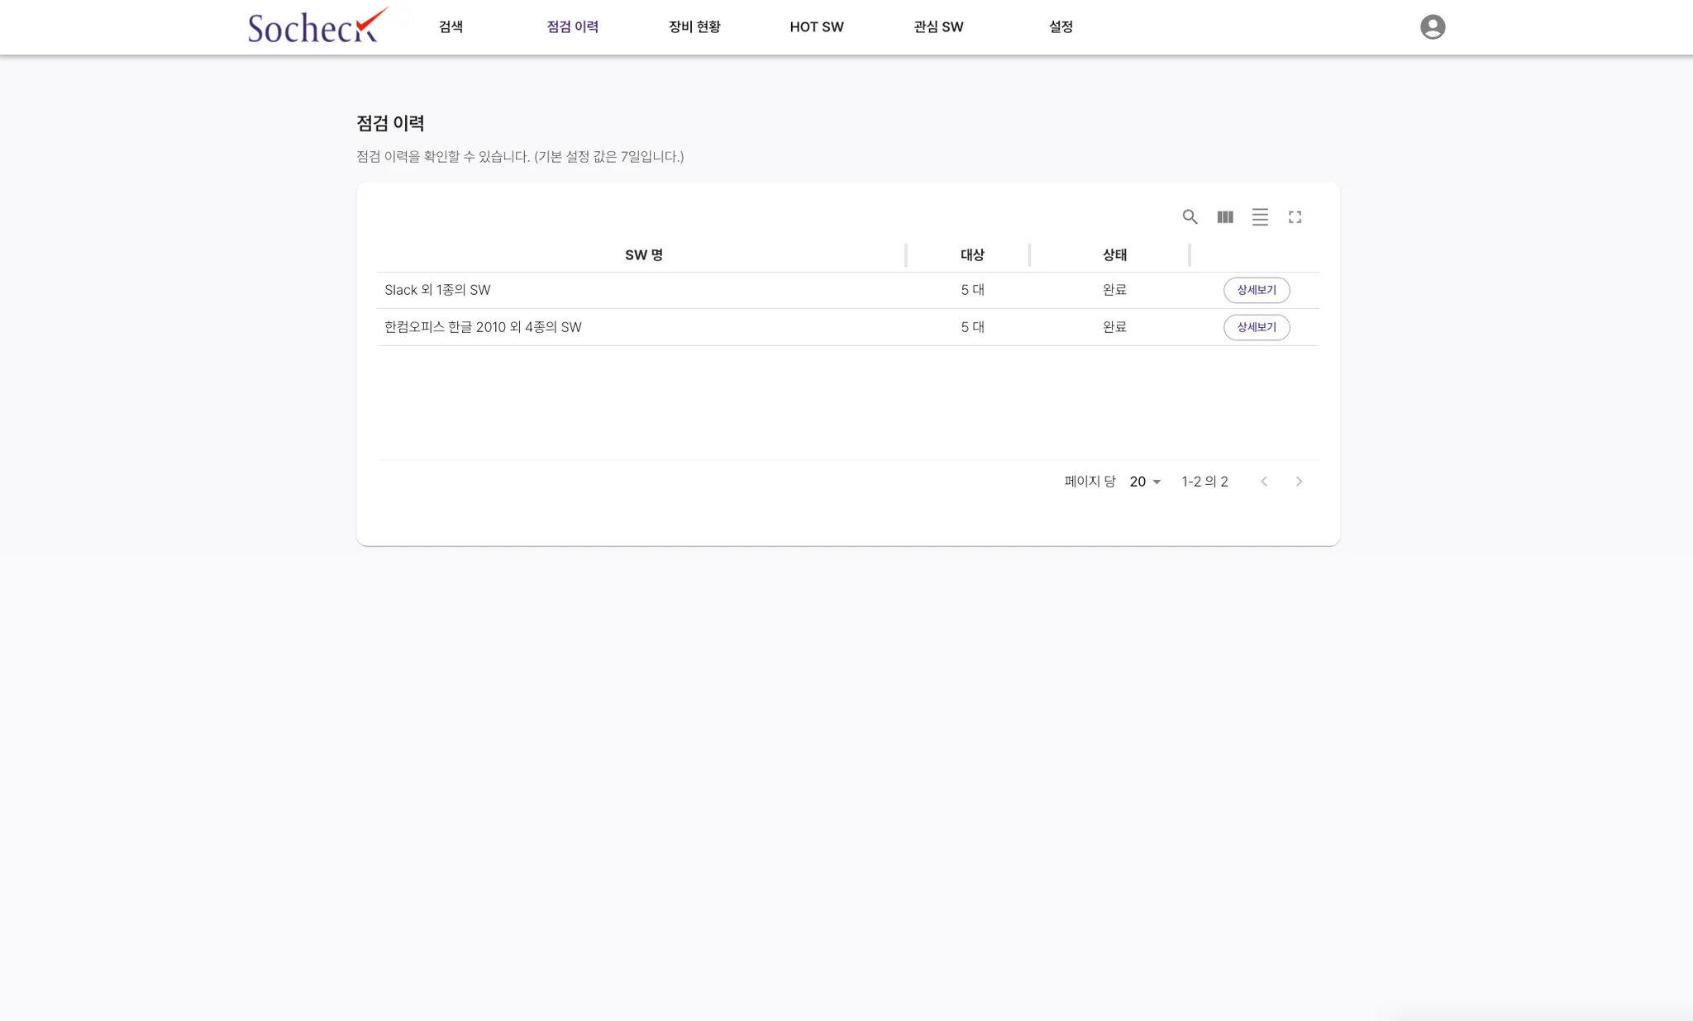Click the Socheck logo
1693x1021 pixels.
coord(317,26)
